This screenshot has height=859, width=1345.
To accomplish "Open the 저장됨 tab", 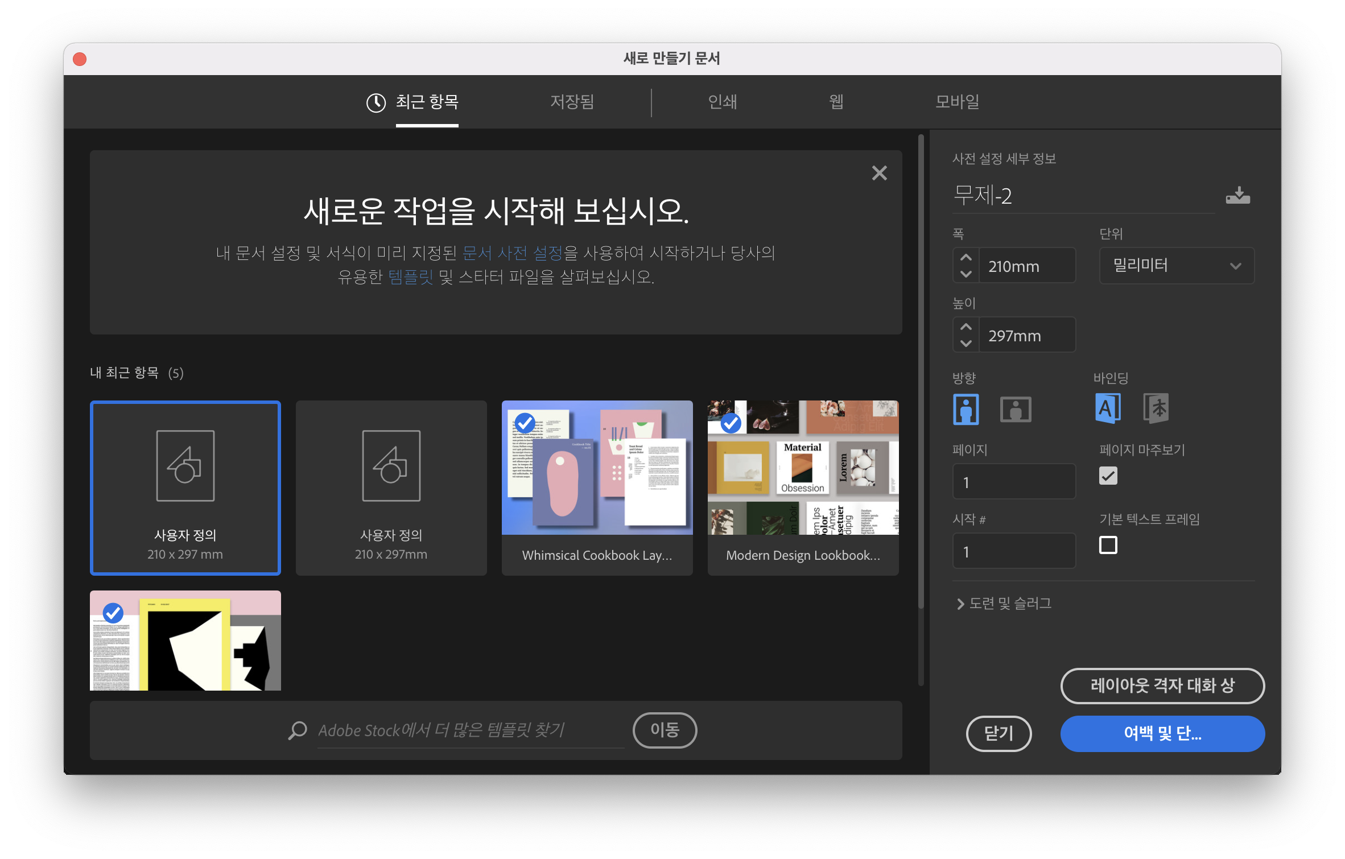I will tap(572, 102).
